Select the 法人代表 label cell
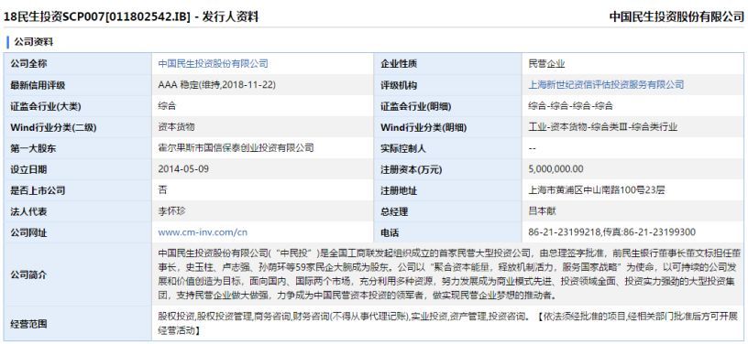748x344 pixels. (77, 211)
